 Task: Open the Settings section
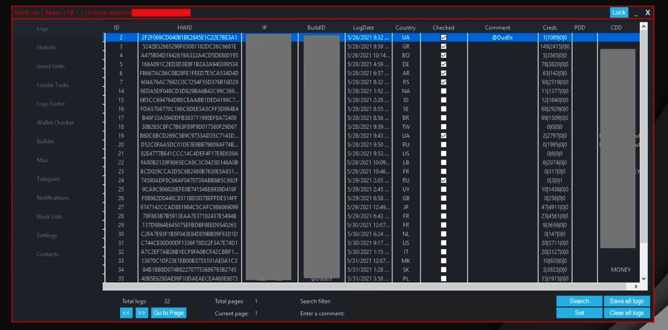pyautogui.click(x=46, y=235)
